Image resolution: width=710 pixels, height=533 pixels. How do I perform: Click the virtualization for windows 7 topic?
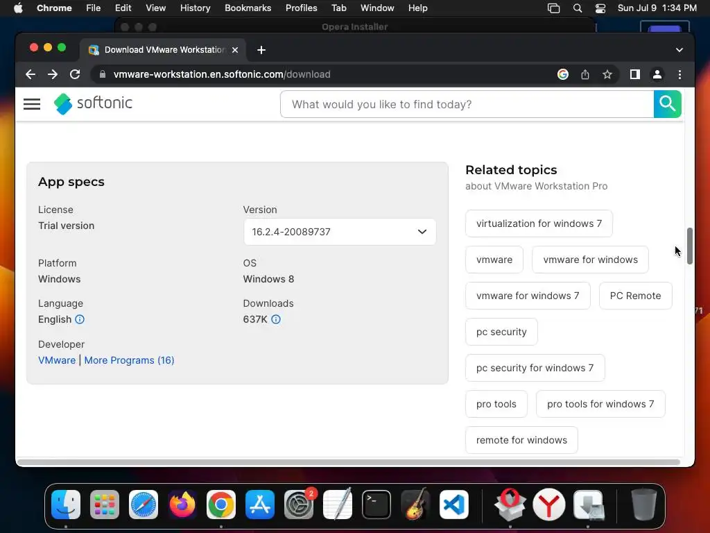tap(539, 223)
